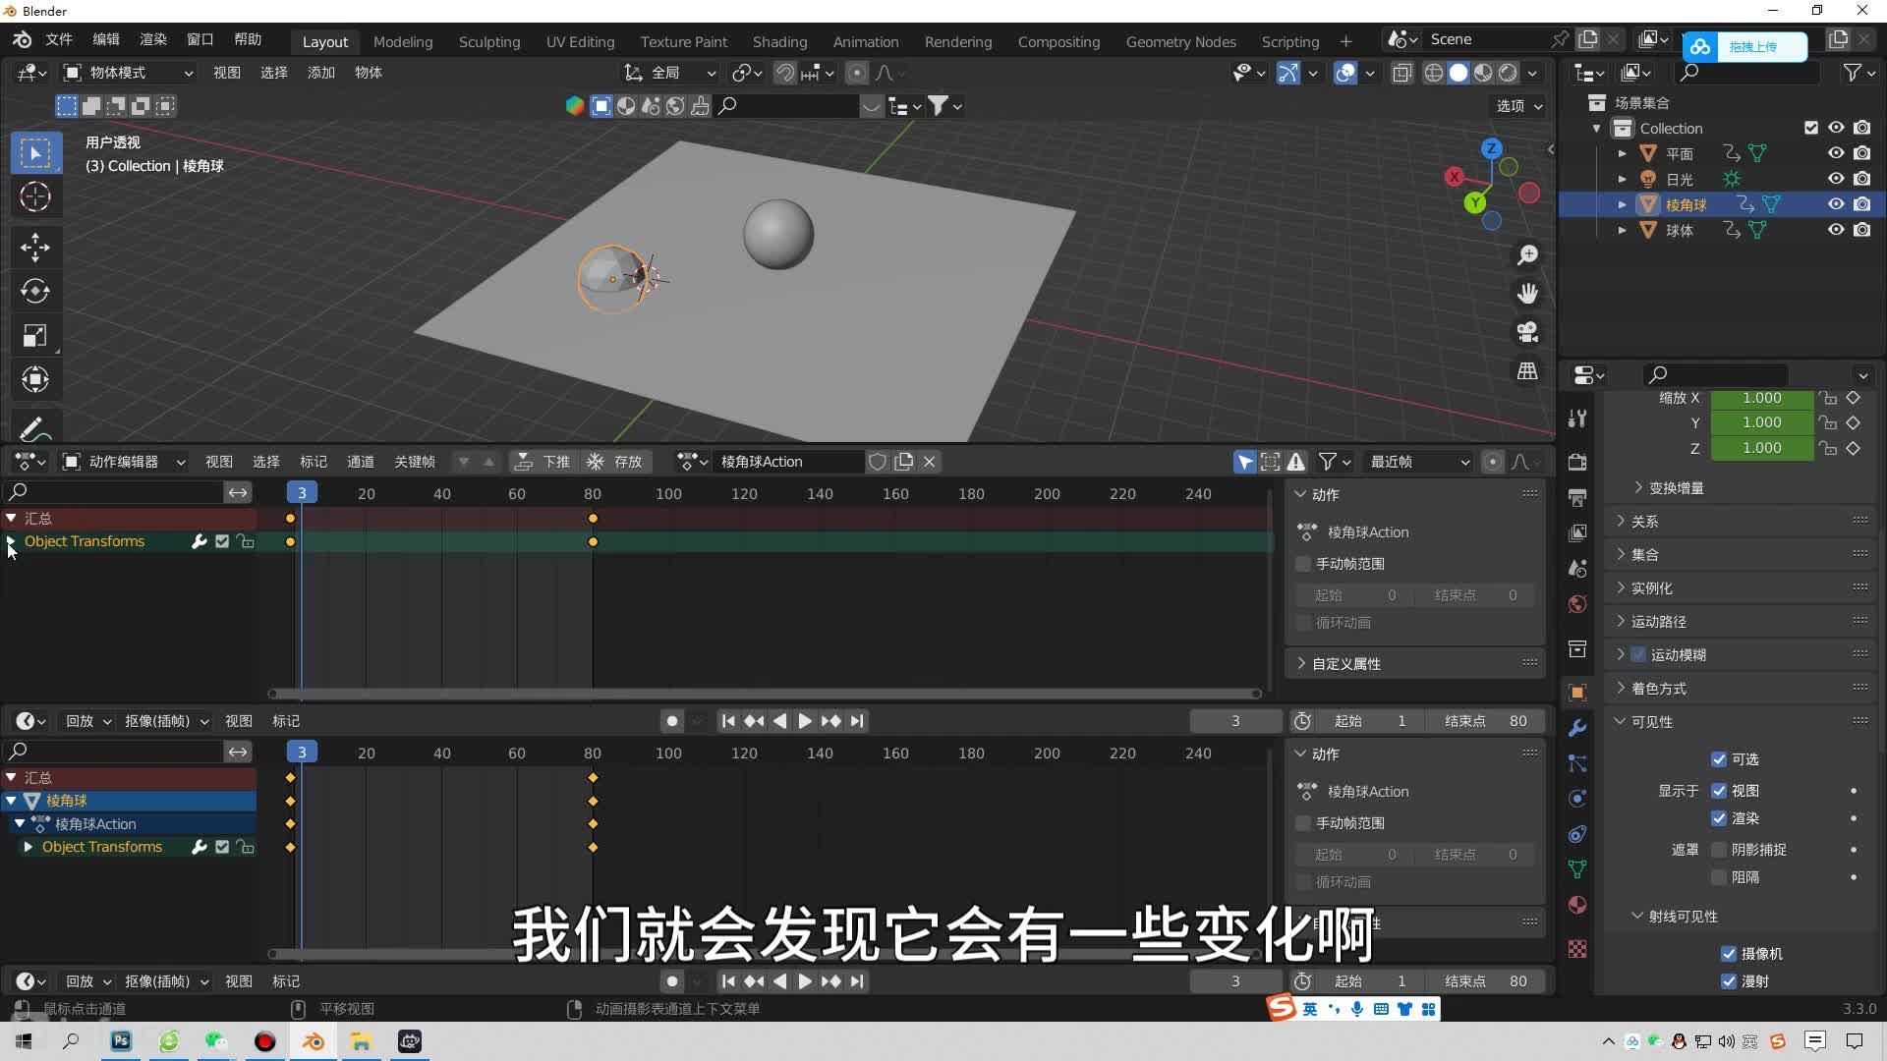
Task: Enable 阴影捕捉 shadow catcher checkbox
Action: 1719,850
